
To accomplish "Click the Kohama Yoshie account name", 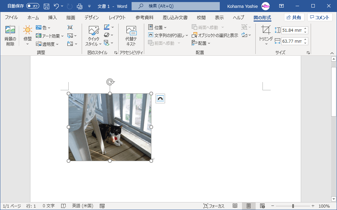I will click(242, 6).
